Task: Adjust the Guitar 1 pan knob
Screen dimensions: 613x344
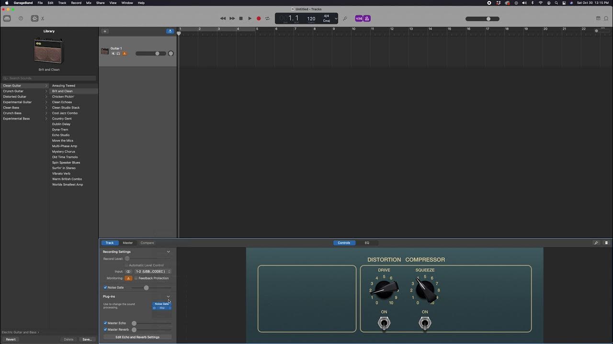Action: tap(171, 54)
